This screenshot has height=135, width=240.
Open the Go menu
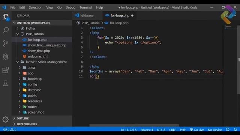[59, 7]
